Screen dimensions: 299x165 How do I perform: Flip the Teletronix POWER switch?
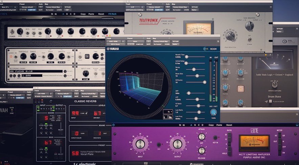coord(249,40)
